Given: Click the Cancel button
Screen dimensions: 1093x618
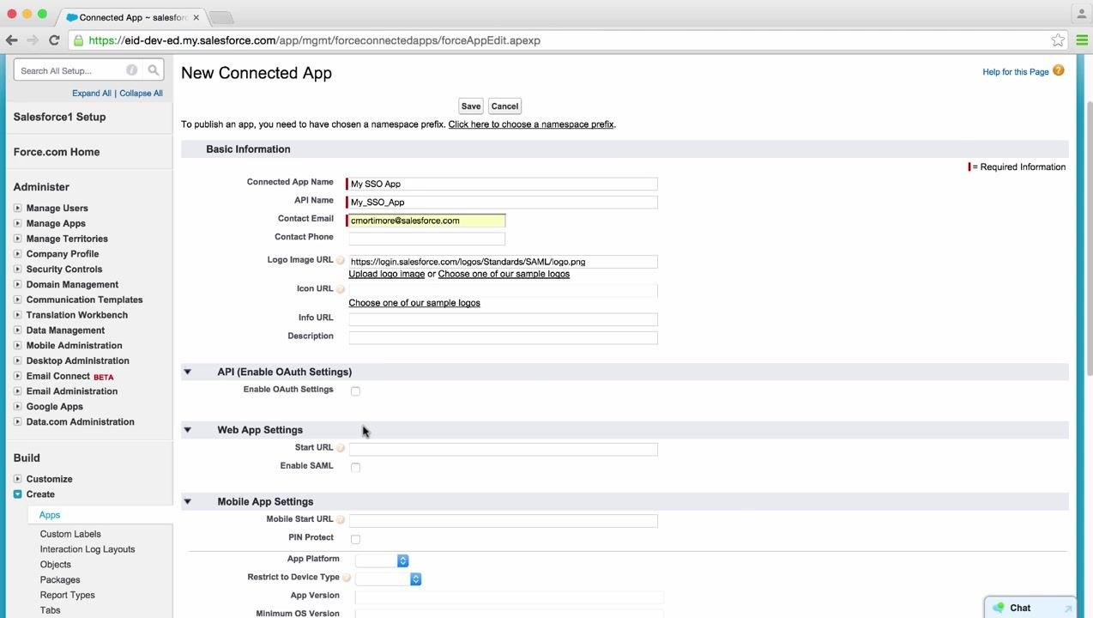Looking at the screenshot, I should coord(504,106).
